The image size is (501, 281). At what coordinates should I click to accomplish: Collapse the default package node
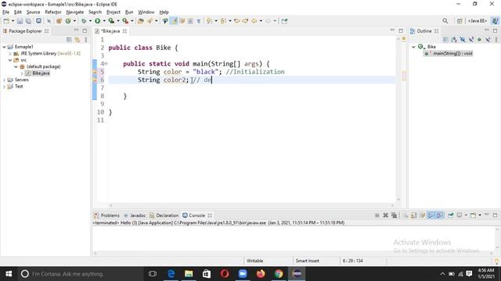point(16,66)
